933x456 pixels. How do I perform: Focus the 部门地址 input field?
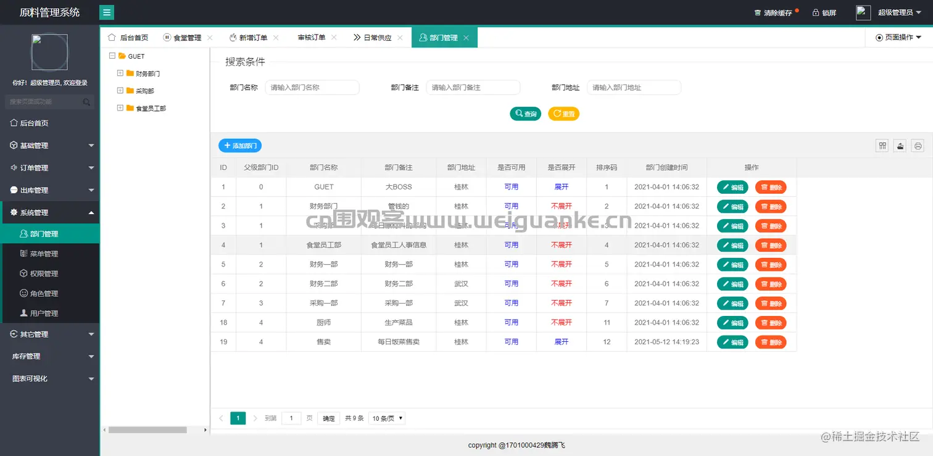point(634,88)
